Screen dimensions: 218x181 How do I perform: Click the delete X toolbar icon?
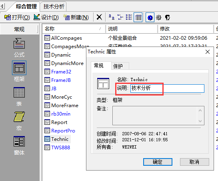99,17
